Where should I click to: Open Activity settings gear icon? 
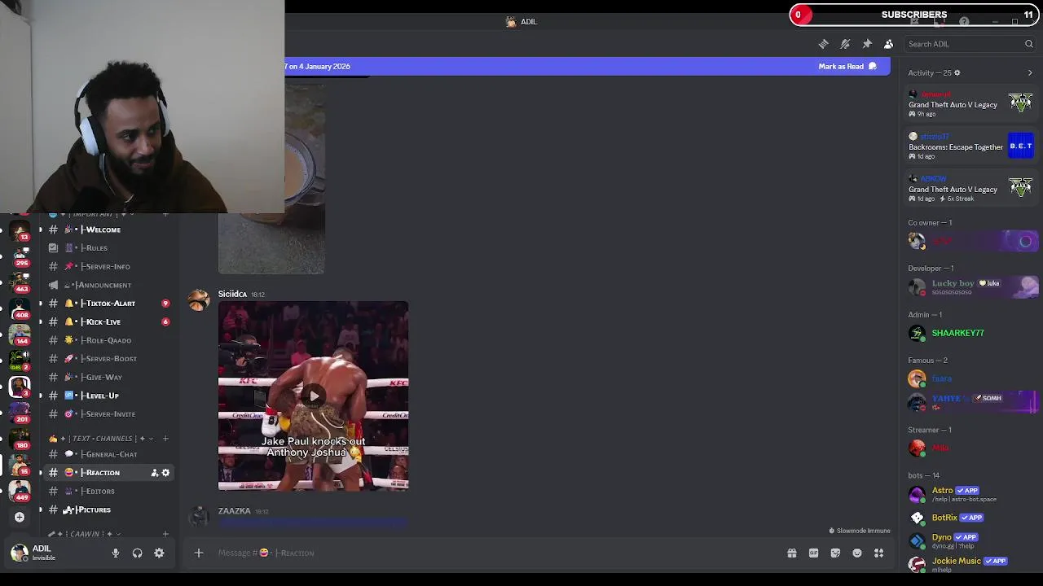[x=957, y=72]
